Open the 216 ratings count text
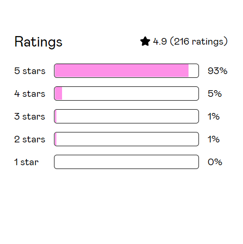 199,41
